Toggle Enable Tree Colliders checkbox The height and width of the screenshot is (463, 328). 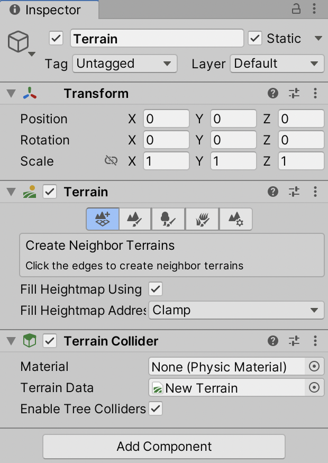pos(156,409)
